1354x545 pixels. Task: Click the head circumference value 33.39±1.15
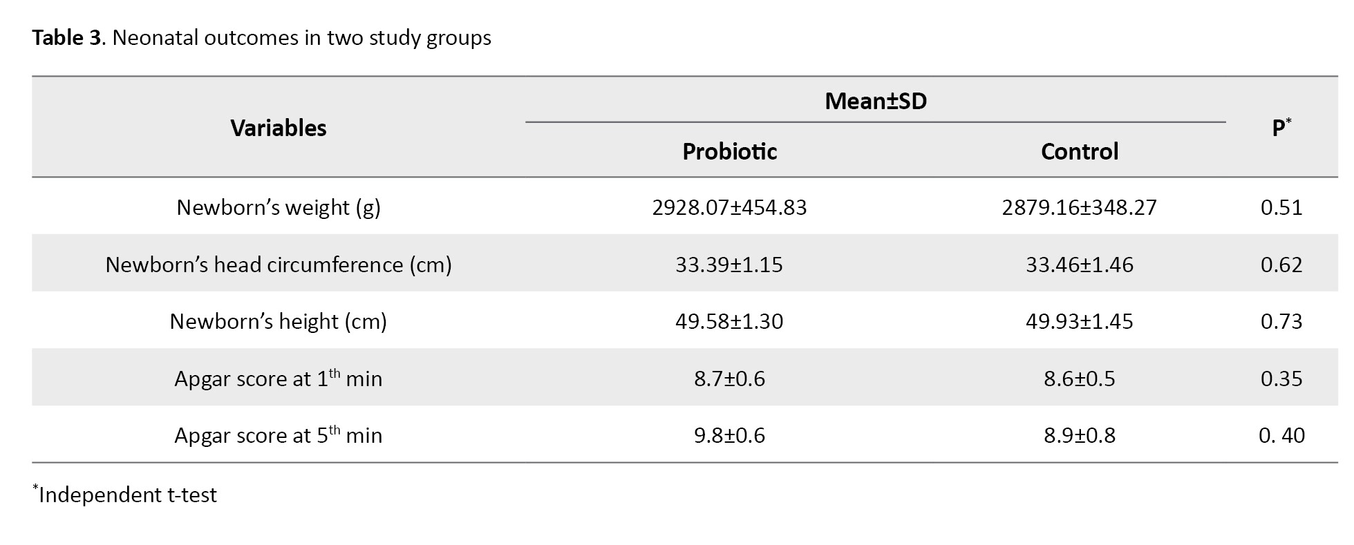(x=729, y=265)
